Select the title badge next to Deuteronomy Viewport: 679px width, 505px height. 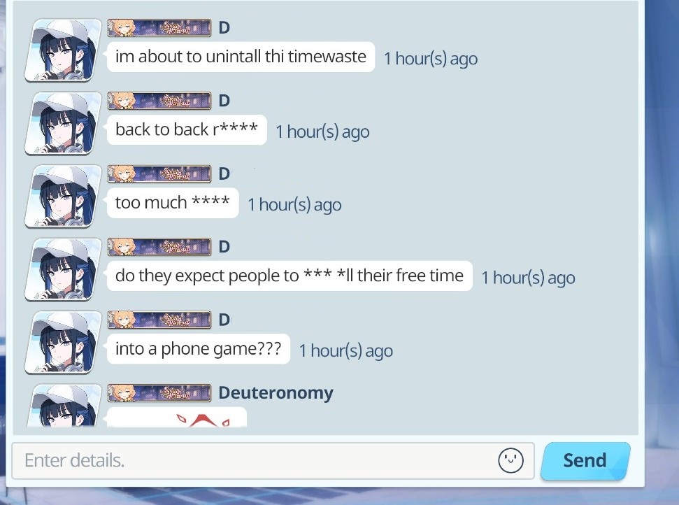click(x=159, y=393)
